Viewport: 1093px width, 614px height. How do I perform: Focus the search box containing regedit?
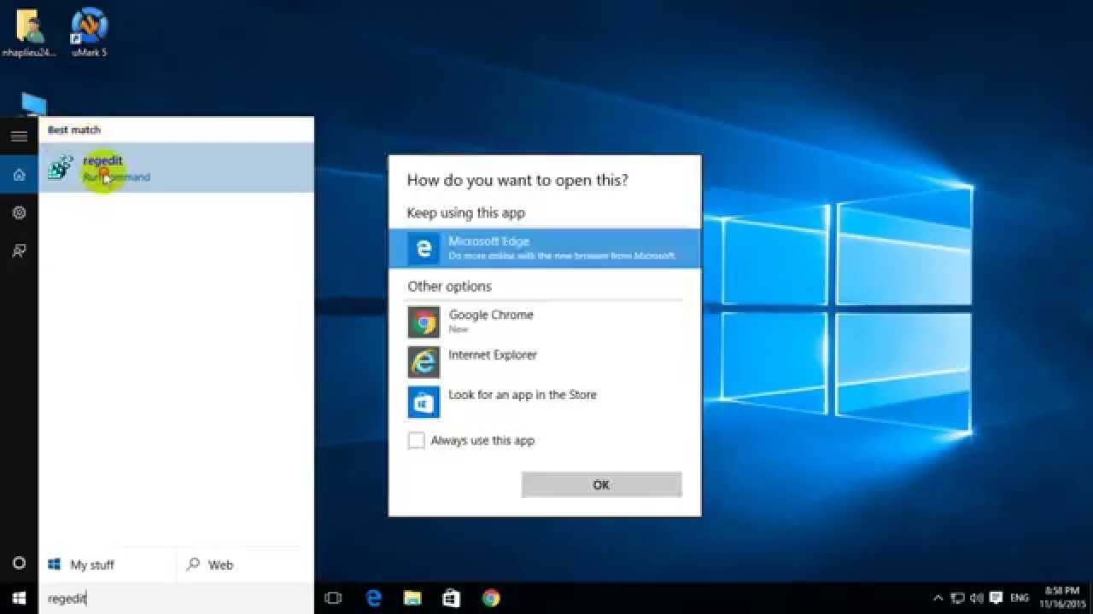[177, 599]
